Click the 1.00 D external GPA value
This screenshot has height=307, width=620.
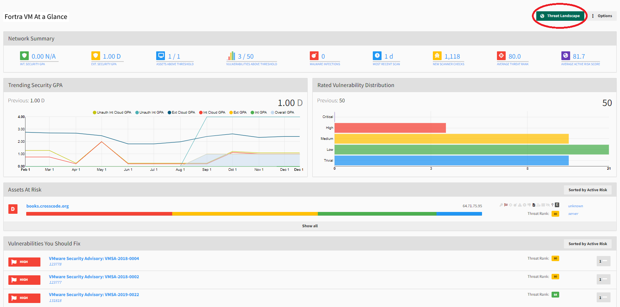pyautogui.click(x=112, y=56)
